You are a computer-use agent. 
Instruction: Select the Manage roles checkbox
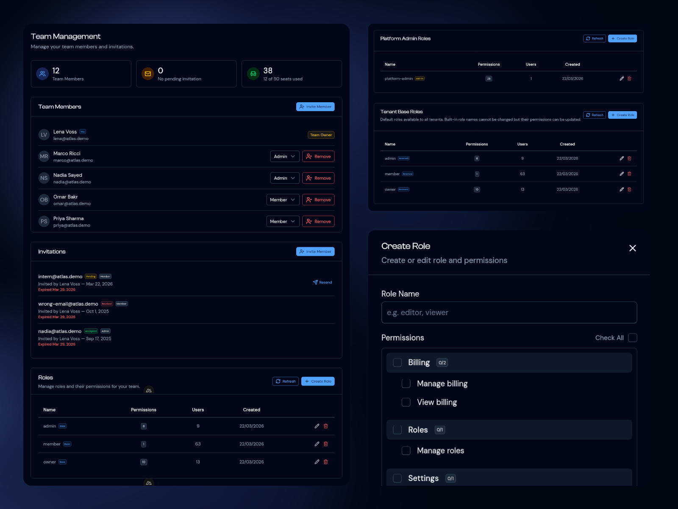(x=406, y=450)
